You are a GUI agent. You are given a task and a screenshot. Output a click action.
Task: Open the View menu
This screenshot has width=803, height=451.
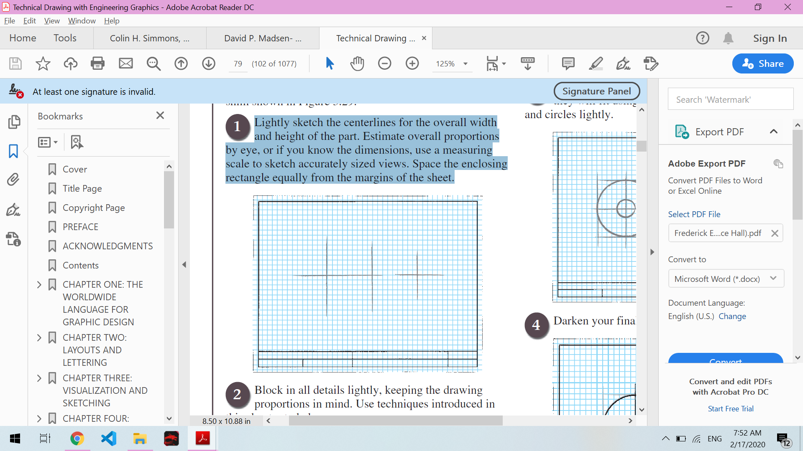tap(52, 21)
